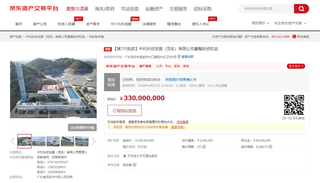Click the map pin icon beside 查看地图
Image resolution: width=320 pixels, height=183 pixels.
coord(179,56)
